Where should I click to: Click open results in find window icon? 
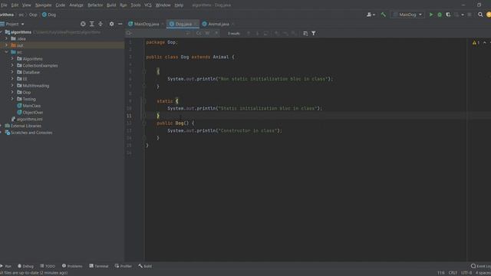point(305,33)
